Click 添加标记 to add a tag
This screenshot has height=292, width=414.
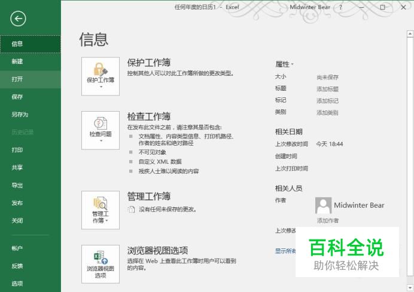(327, 101)
